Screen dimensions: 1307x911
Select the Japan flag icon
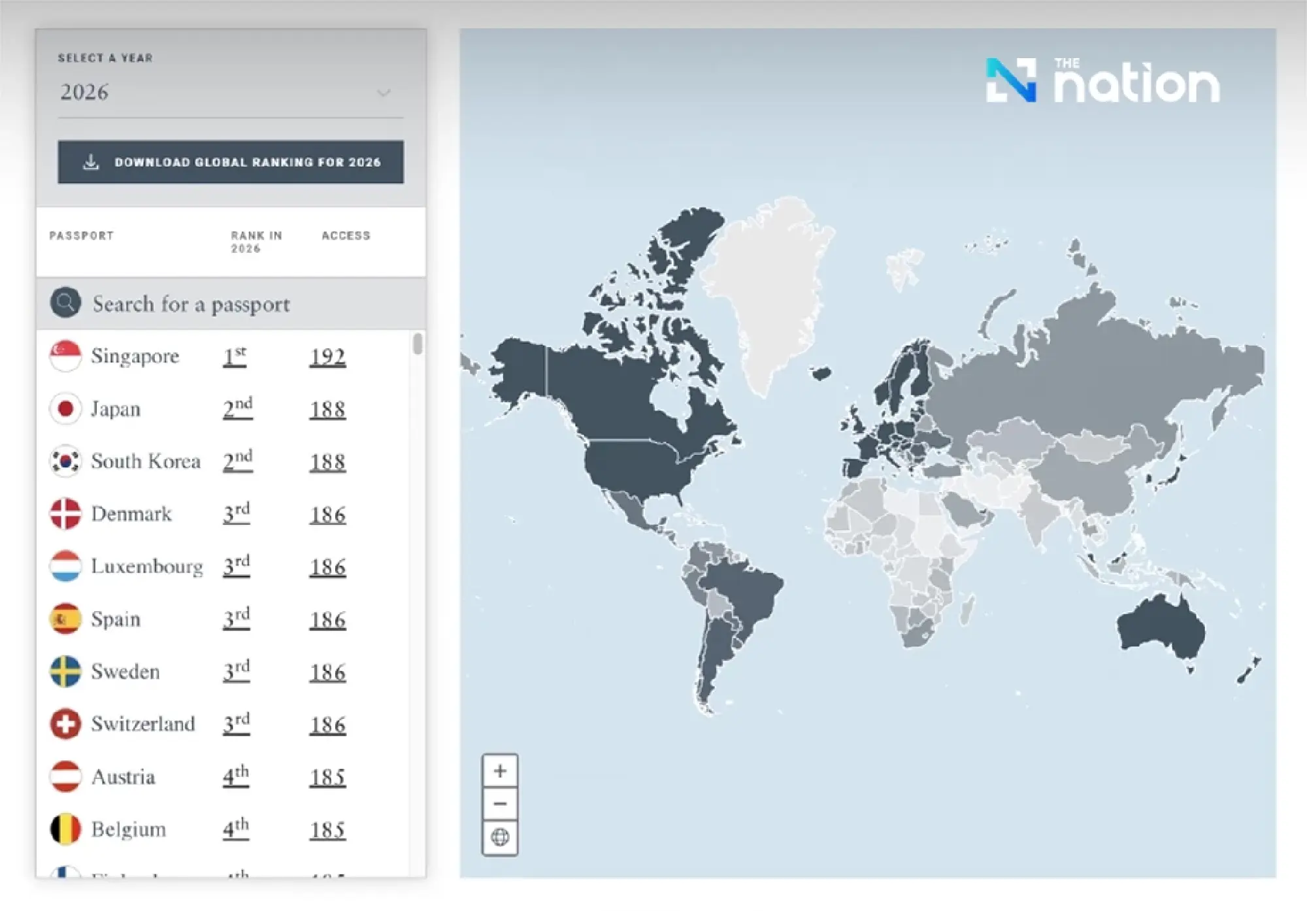click(65, 409)
